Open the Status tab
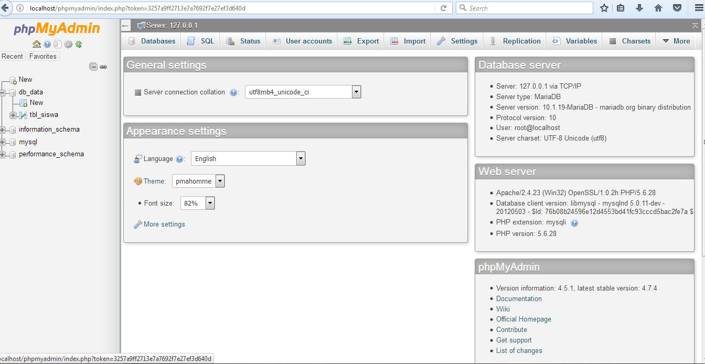705x364 pixels. point(243,41)
